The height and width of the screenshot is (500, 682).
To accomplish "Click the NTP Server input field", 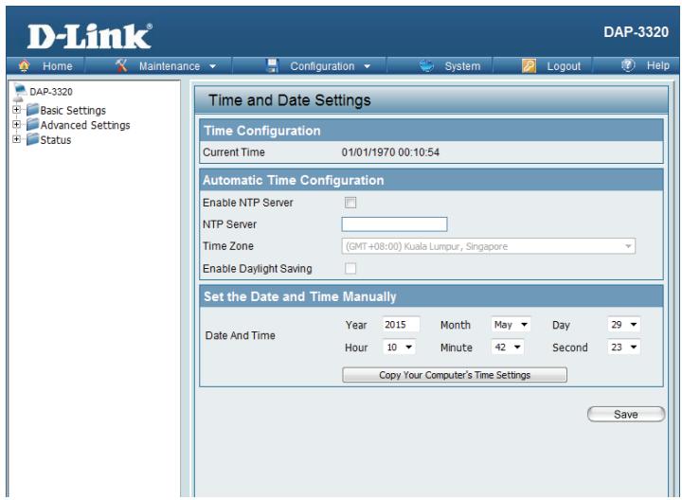I will click(x=394, y=224).
